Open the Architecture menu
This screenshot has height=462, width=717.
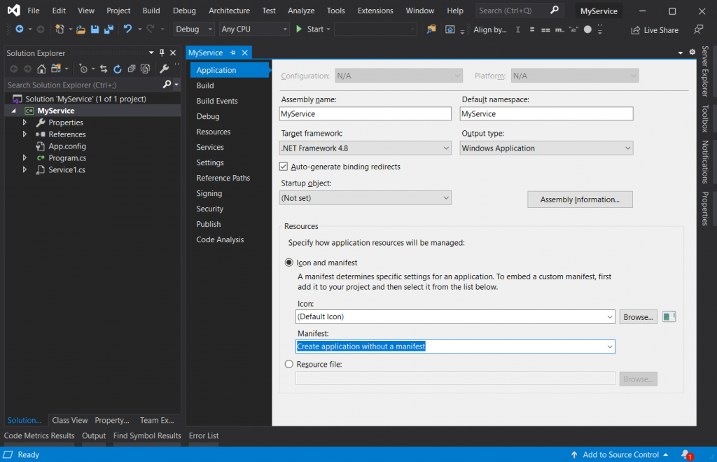pos(229,10)
